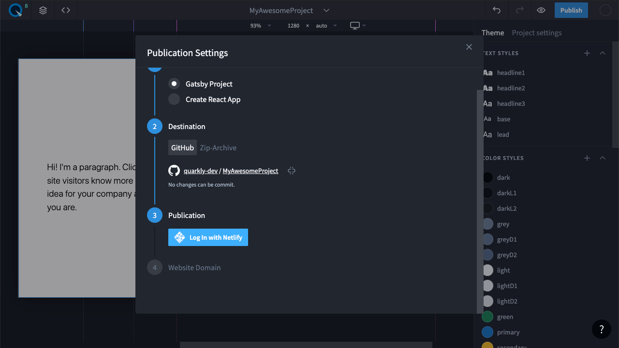This screenshot has width=619, height=348.
Task: Open the layers panel icon
Action: pos(43,10)
